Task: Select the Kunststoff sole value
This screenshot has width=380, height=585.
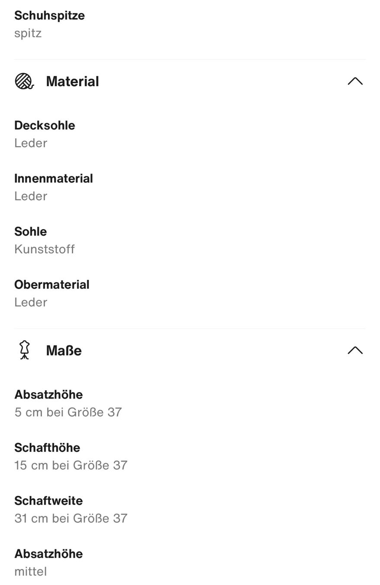Action: pyautogui.click(x=45, y=249)
